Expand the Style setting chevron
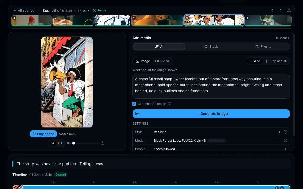 point(279,132)
